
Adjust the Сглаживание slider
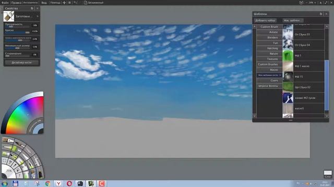click(17, 56)
